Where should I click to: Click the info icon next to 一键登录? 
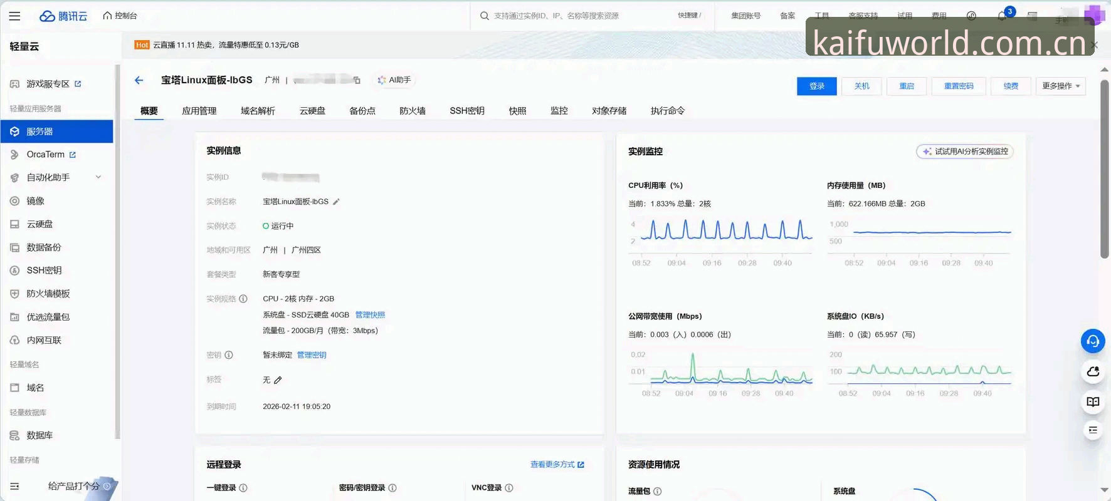coord(243,488)
